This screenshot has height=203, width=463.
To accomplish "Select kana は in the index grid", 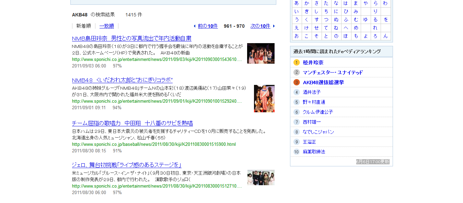I will [x=346, y=3].
